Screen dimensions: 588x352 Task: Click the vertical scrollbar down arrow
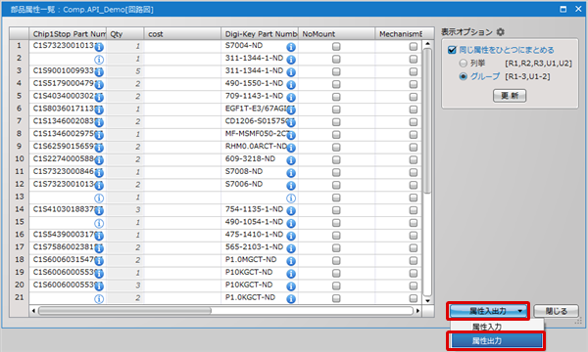pyautogui.click(x=427, y=301)
